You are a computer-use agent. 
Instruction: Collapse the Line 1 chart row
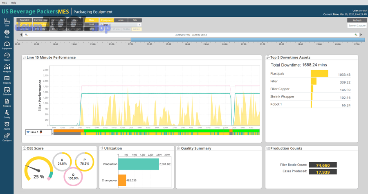click(28, 132)
